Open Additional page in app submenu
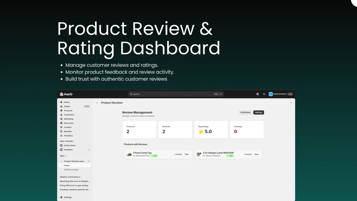 pyautogui.click(x=71, y=170)
